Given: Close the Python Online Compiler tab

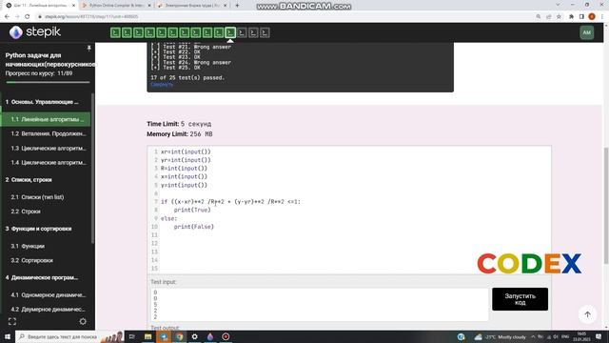Looking at the screenshot, I should coord(149,6).
